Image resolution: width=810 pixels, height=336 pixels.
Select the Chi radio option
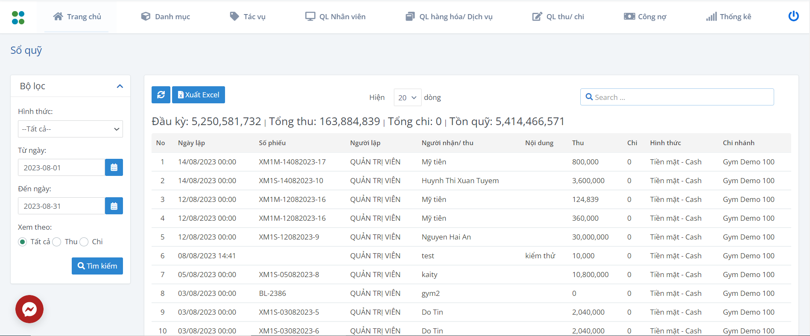pos(84,242)
